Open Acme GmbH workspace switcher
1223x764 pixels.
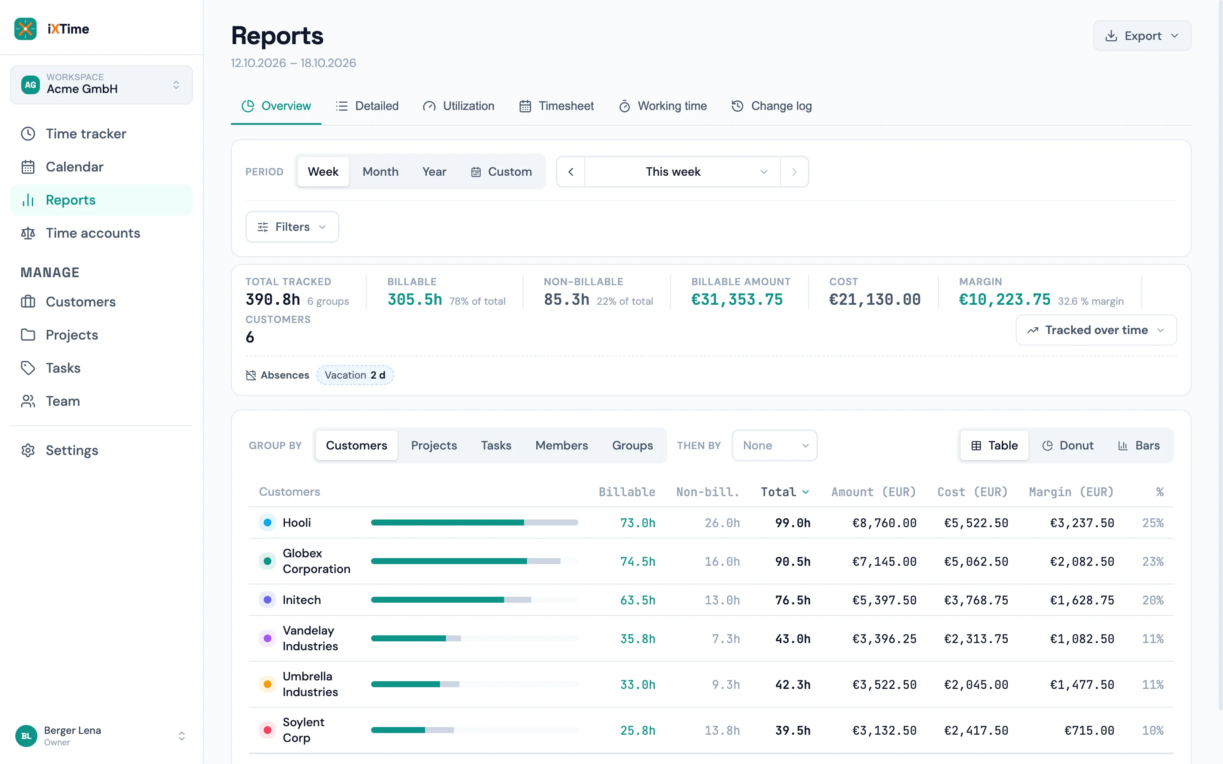pyautogui.click(x=101, y=84)
